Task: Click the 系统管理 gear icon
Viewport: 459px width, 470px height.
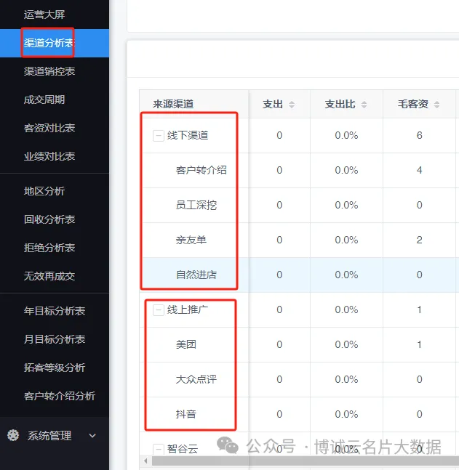Action: pyautogui.click(x=13, y=436)
